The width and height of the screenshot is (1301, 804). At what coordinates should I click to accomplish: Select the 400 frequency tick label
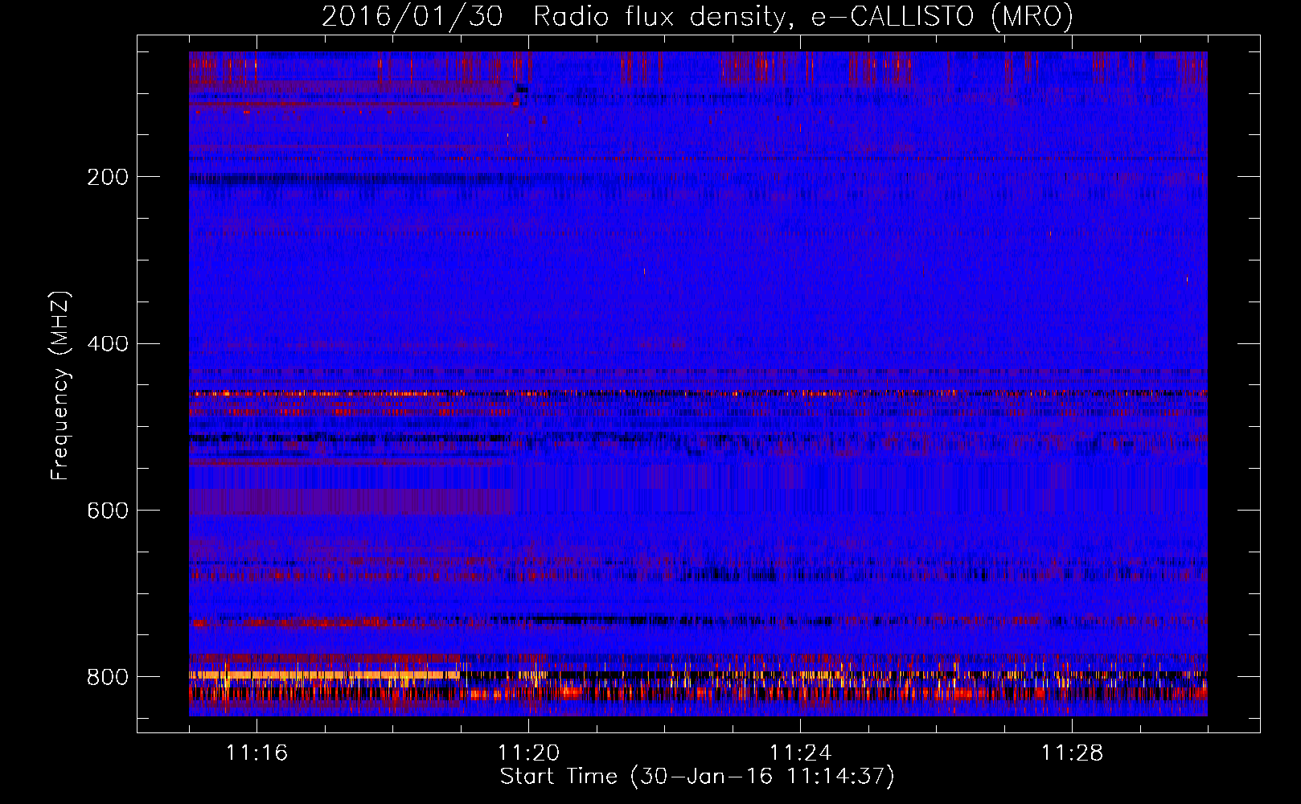pyautogui.click(x=108, y=344)
